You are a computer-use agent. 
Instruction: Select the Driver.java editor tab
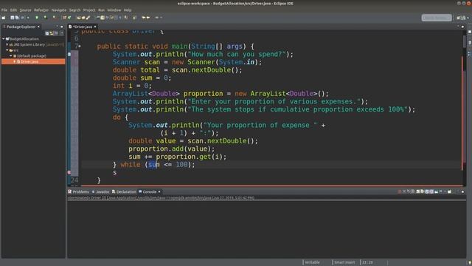point(82,27)
